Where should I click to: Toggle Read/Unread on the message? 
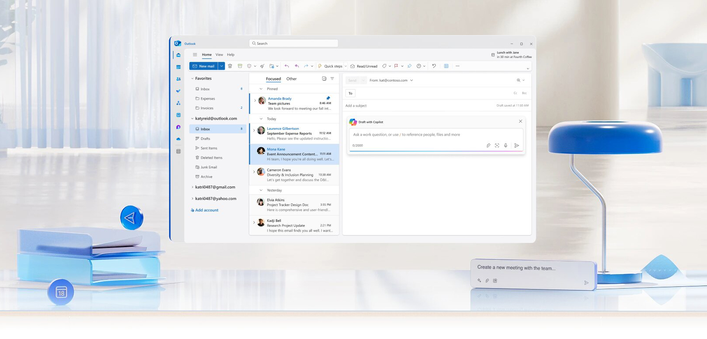click(x=364, y=66)
